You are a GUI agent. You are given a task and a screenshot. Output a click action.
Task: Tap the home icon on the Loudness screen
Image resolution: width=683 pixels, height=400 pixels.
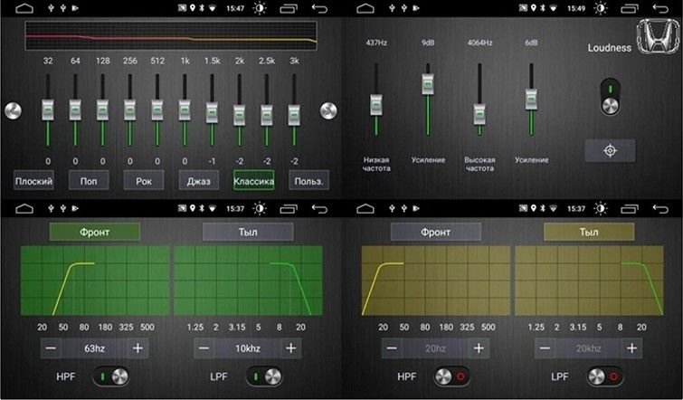click(x=365, y=8)
